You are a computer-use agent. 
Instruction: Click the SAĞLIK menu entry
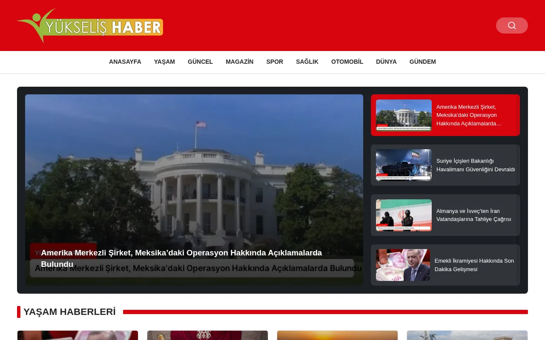point(307,62)
